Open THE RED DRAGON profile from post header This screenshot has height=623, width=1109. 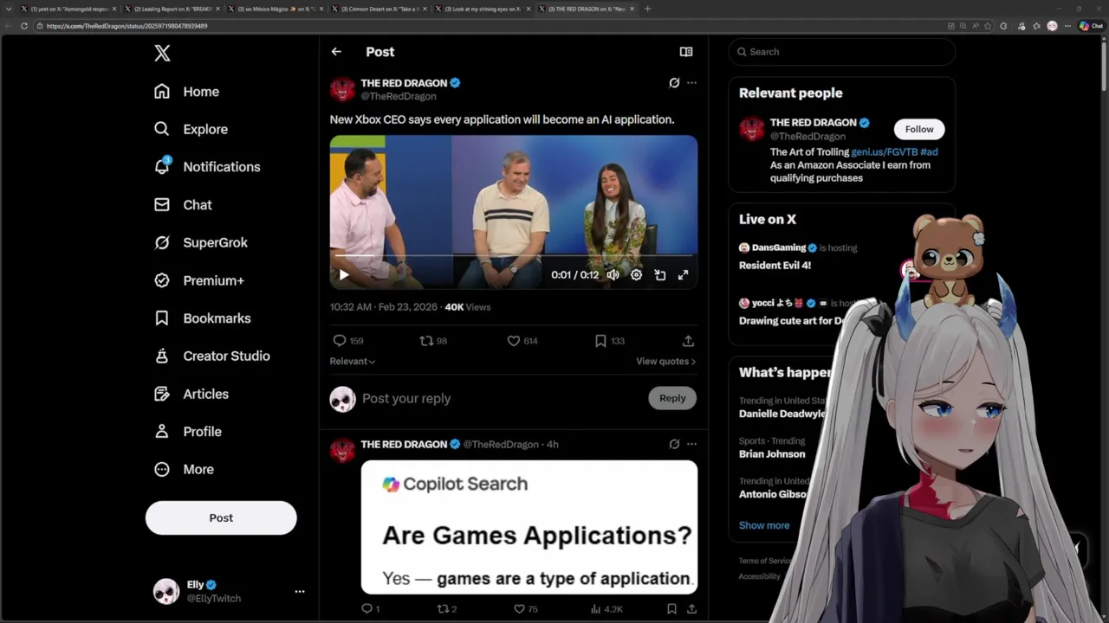pyautogui.click(x=404, y=83)
